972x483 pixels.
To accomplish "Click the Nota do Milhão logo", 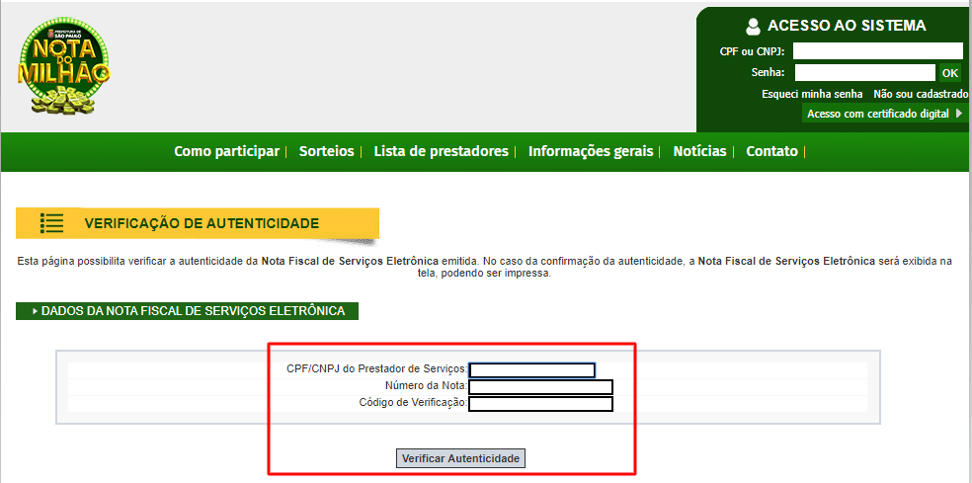I will tap(64, 66).
